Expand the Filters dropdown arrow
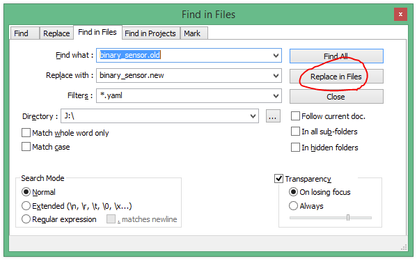This screenshot has height=261, width=417. click(x=276, y=95)
